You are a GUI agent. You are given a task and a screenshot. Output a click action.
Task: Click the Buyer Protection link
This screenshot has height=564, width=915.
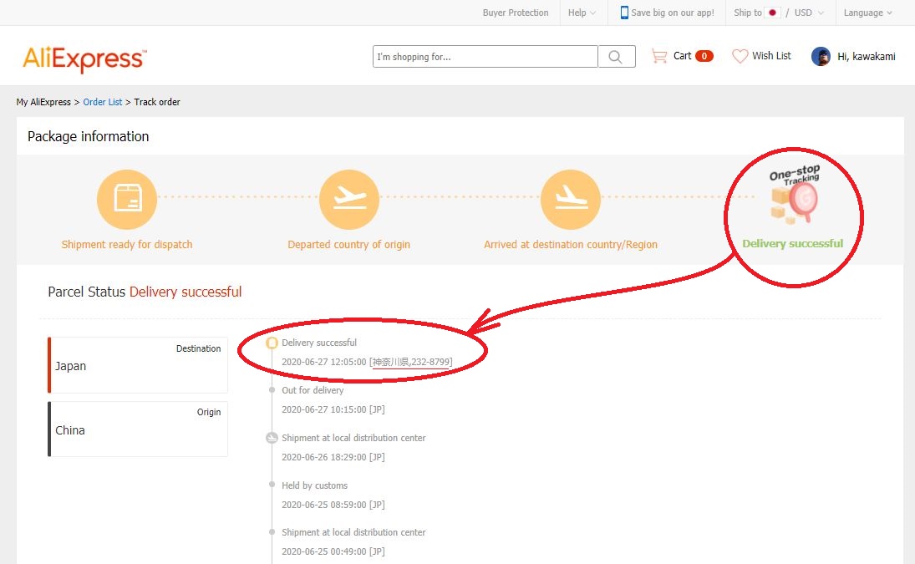(516, 13)
